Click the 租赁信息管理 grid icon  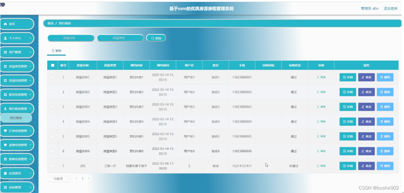[5, 95]
